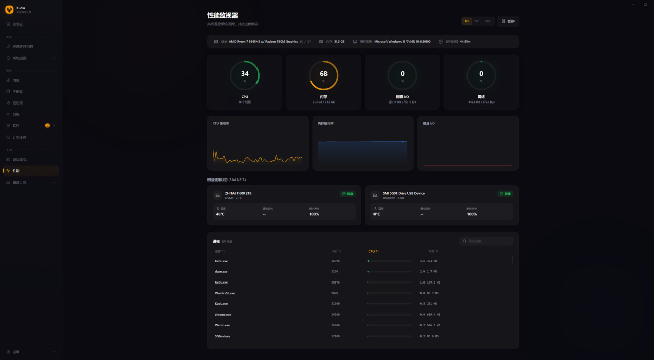Open 恶意软件扫描 in the sidebar

(30, 46)
